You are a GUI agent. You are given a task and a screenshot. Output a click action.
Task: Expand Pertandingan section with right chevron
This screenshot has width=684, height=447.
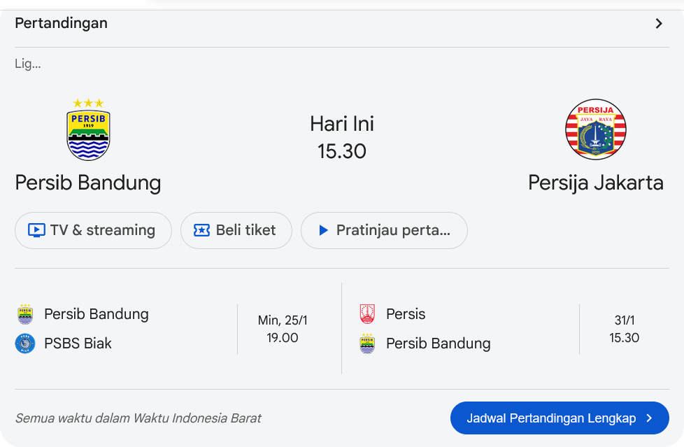point(659,24)
